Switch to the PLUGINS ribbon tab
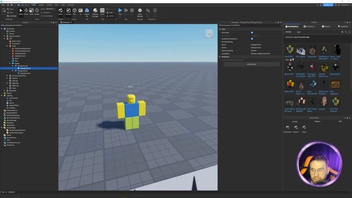The width and height of the screenshot is (352, 198). (x=70, y=5)
